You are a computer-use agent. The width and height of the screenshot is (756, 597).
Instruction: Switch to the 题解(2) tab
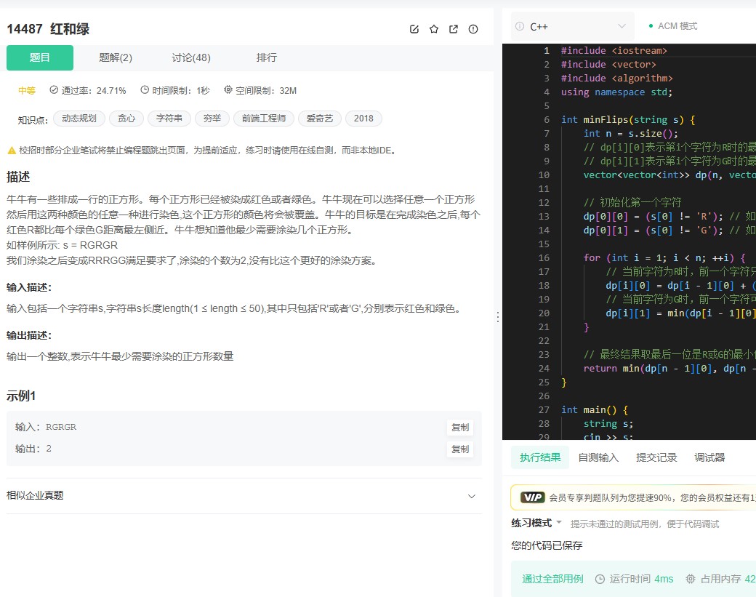[117, 57]
